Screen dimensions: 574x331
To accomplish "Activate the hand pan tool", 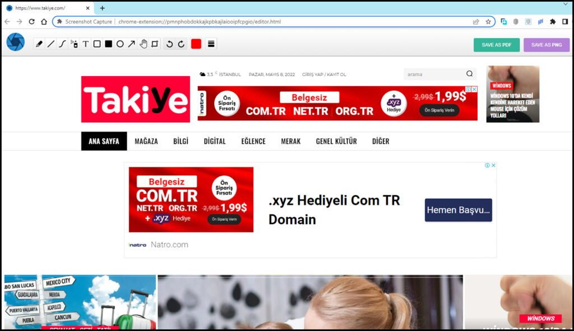I will 143,44.
